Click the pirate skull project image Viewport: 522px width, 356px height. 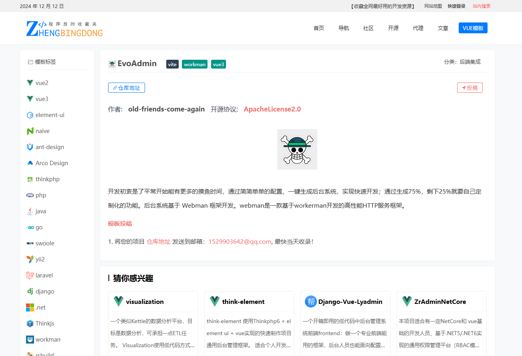point(297,149)
